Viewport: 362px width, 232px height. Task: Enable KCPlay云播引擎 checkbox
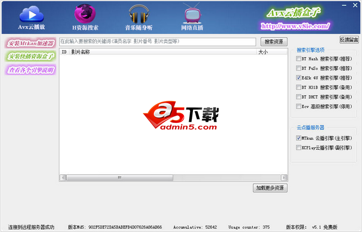tap(298, 147)
